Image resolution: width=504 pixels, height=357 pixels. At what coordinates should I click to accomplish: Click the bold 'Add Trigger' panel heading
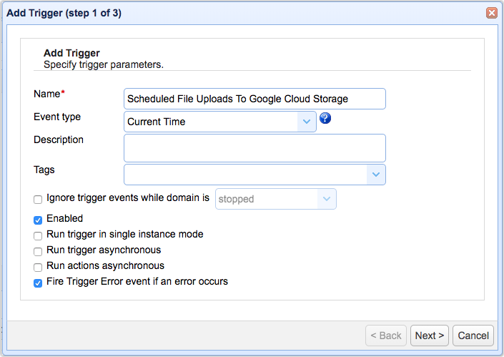click(71, 53)
